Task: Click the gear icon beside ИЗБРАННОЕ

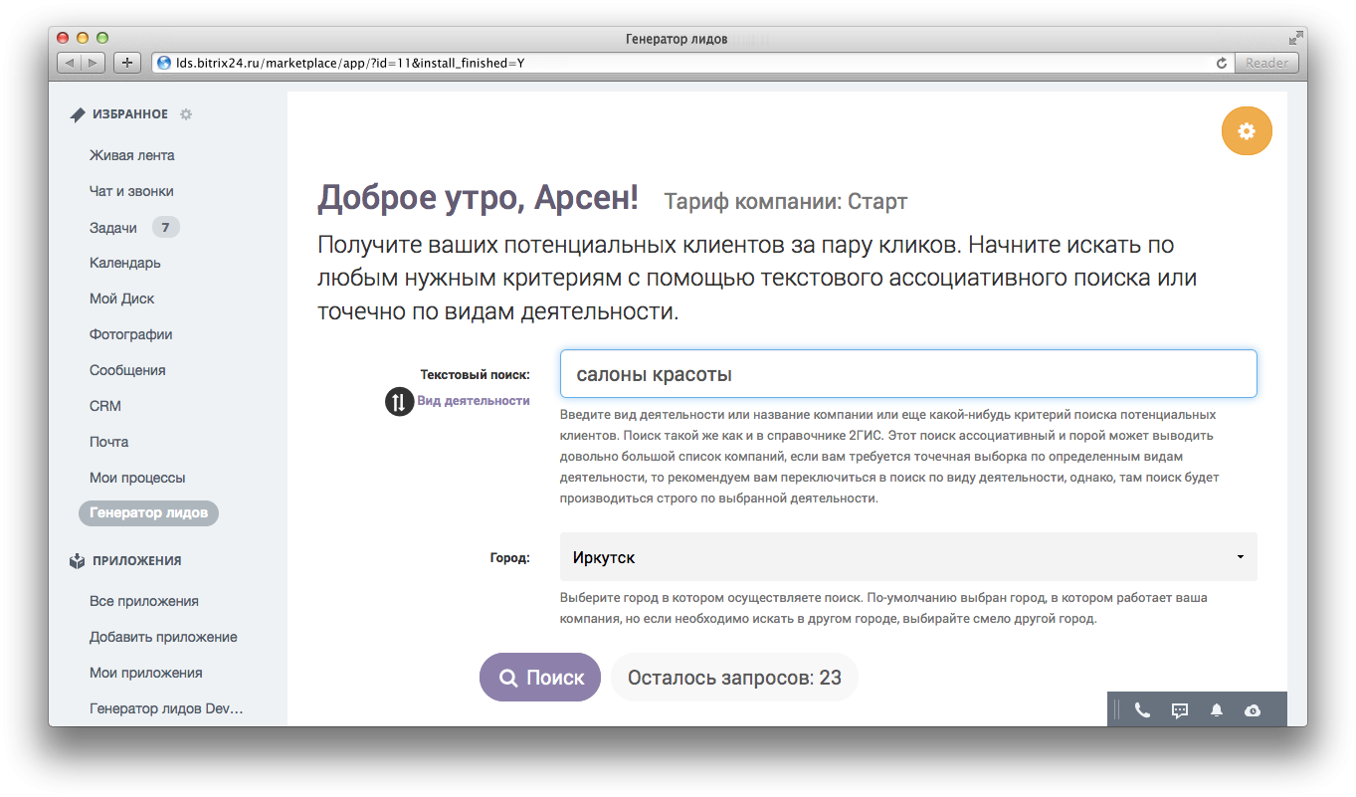Action: pyautogui.click(x=185, y=113)
